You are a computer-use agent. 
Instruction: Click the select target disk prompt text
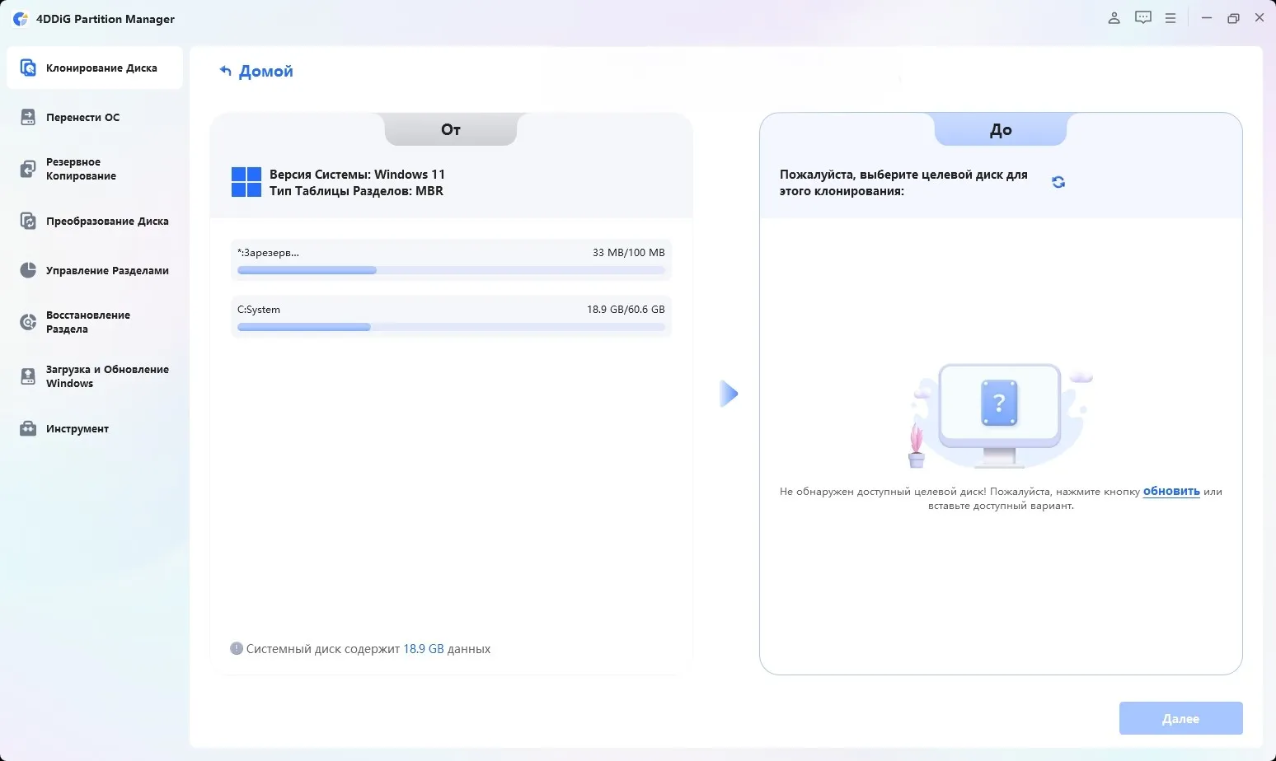(903, 183)
